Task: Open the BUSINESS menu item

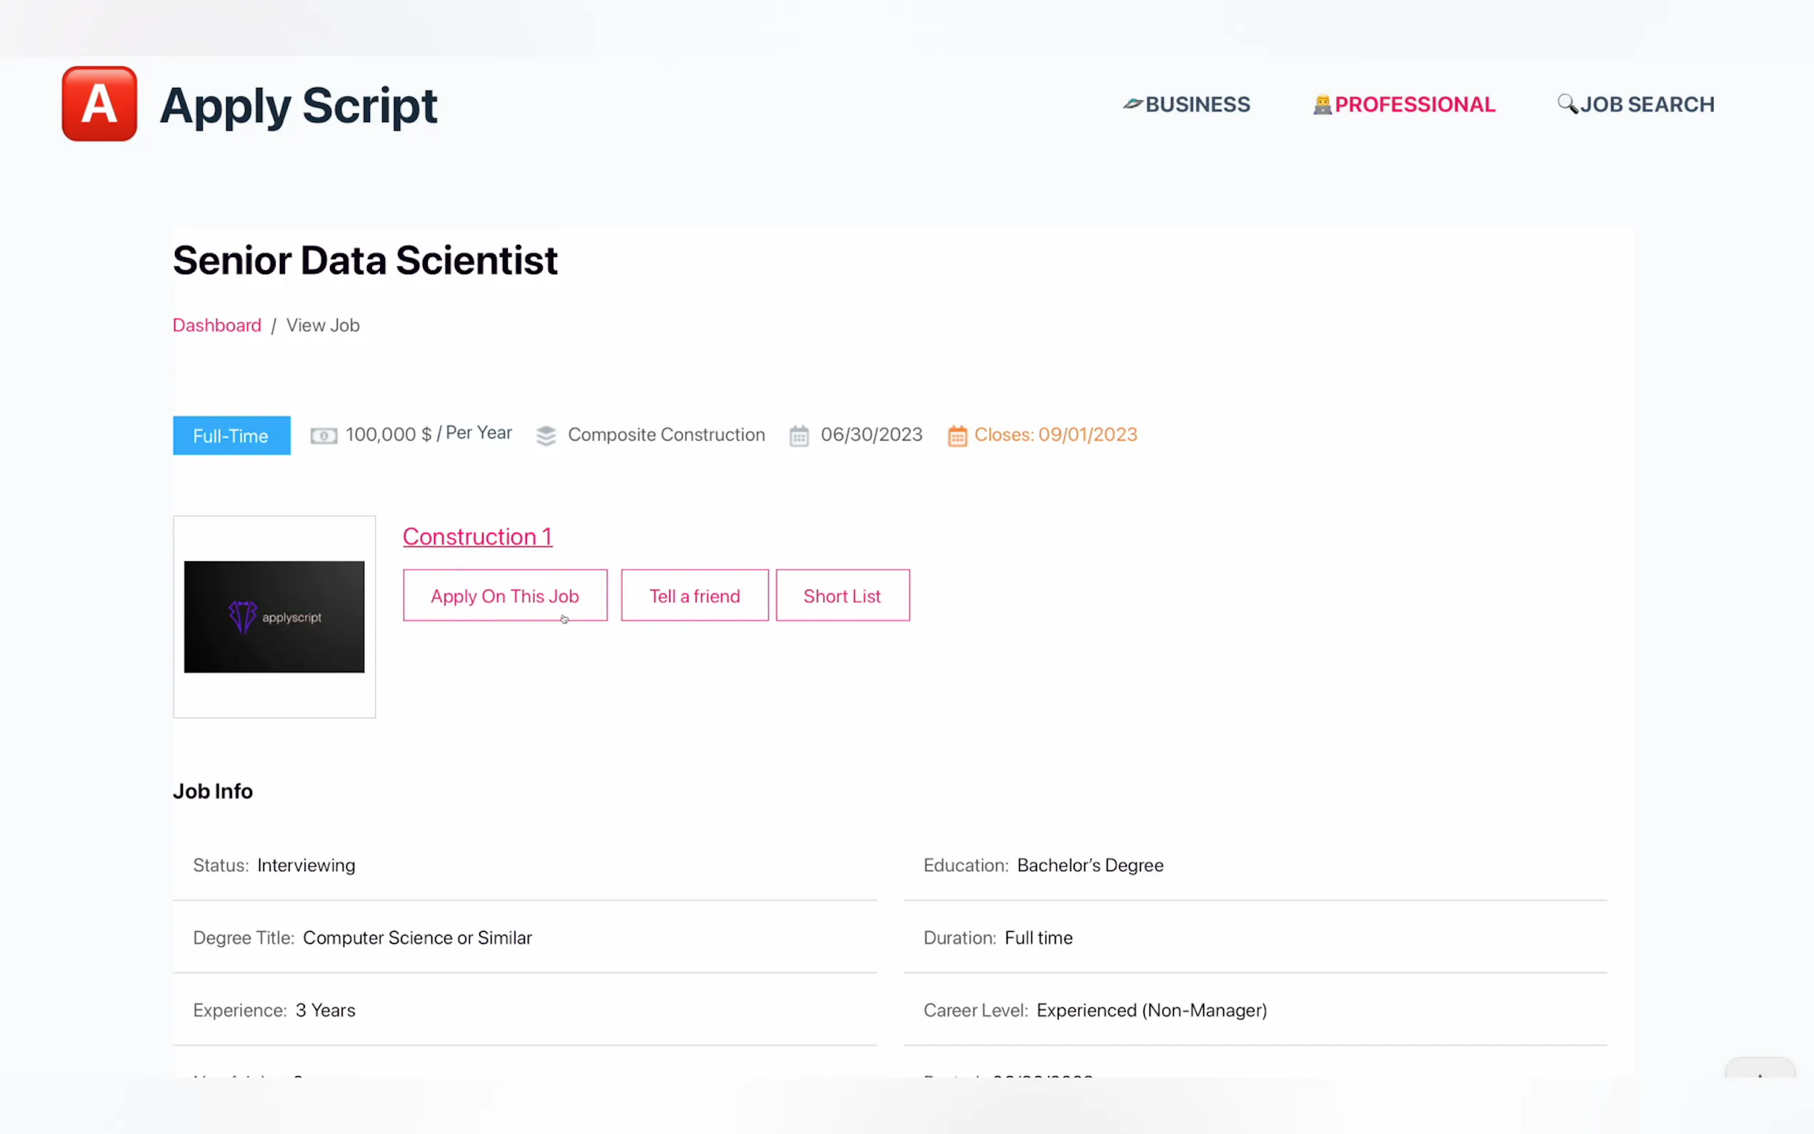Action: [1198, 104]
